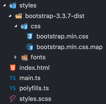Click the bootstrap-3.3.7-dist folder icon

tap(19, 16)
